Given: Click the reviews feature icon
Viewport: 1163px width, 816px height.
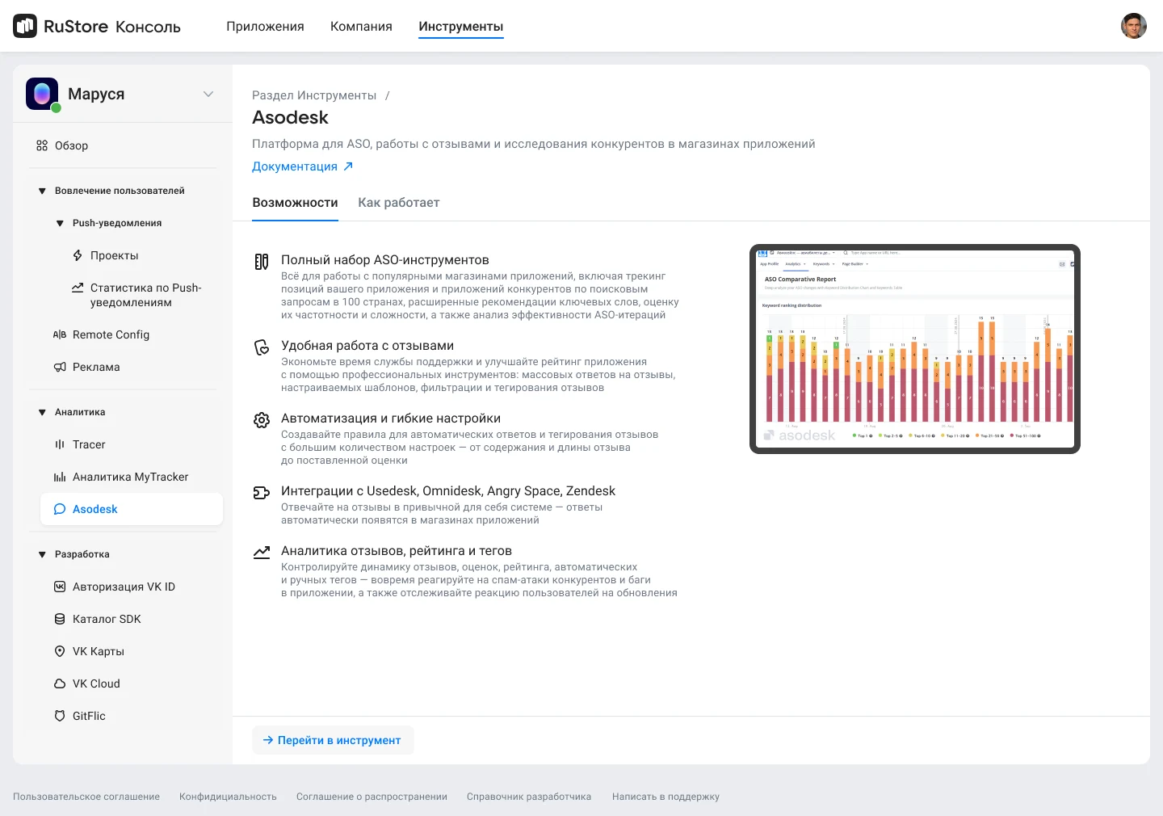Looking at the screenshot, I should point(262,347).
